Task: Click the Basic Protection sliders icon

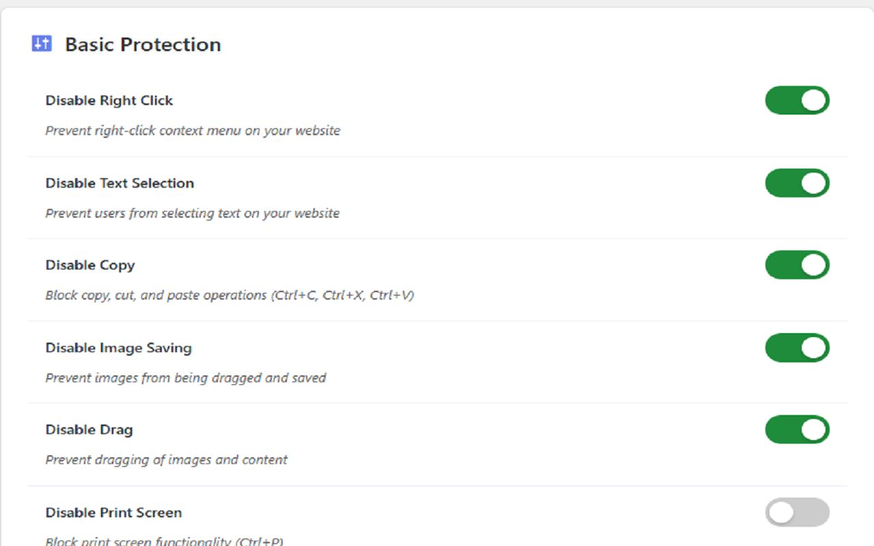Action: [x=42, y=44]
